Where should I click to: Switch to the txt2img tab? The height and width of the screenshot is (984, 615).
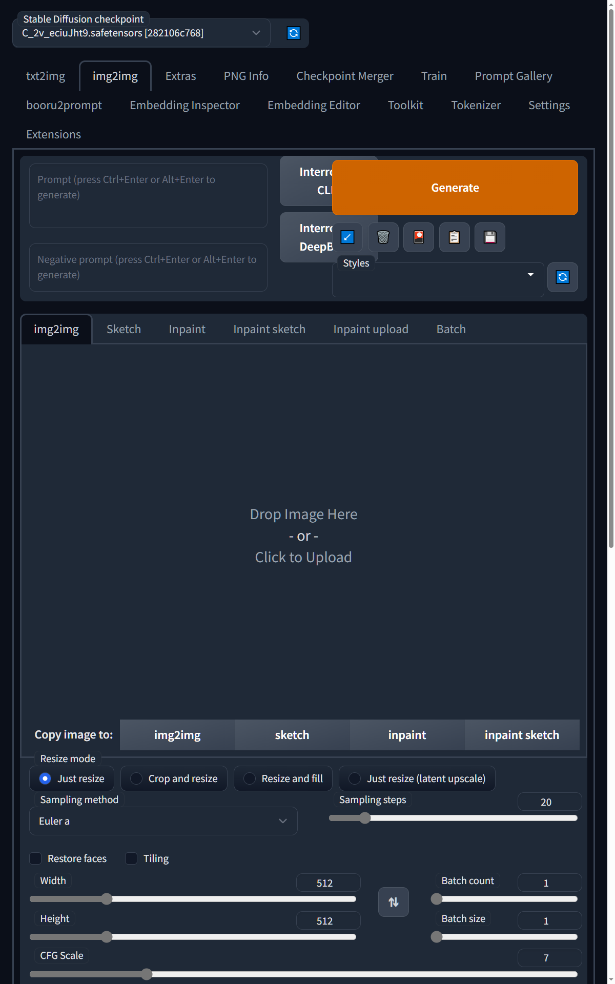(x=46, y=76)
